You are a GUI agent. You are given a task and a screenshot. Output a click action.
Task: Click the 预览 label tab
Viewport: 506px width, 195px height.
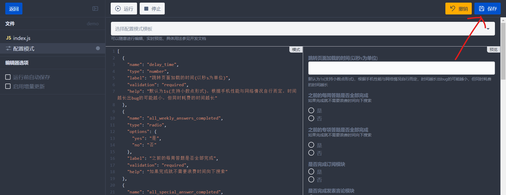click(493, 49)
